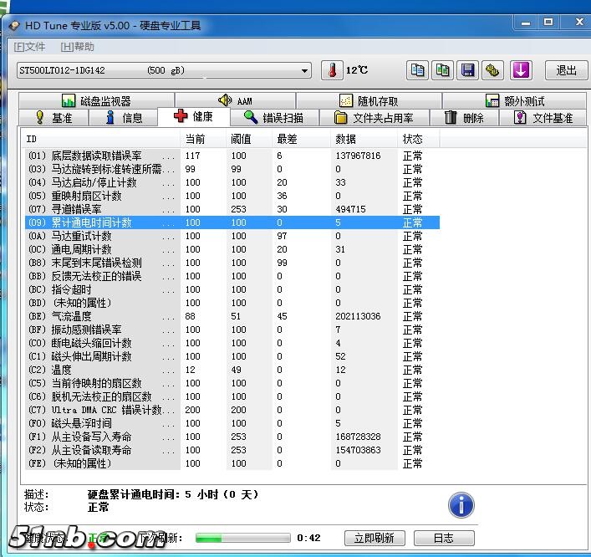
Task: Open the 额外测试 tab
Action: (514, 100)
